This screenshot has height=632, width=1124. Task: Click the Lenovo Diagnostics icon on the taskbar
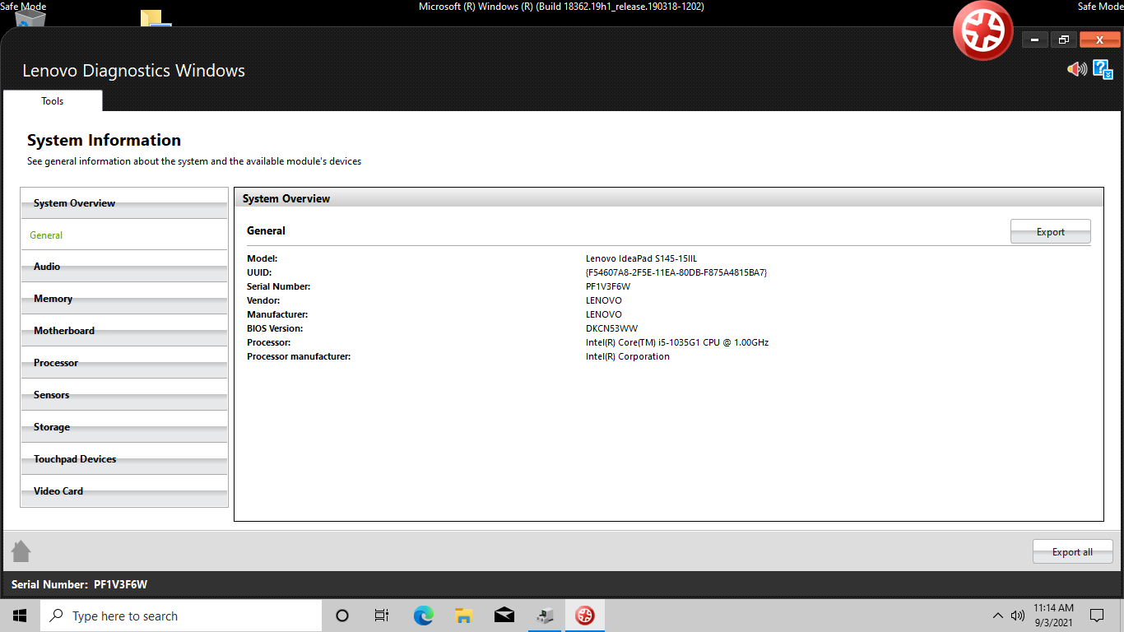585,616
